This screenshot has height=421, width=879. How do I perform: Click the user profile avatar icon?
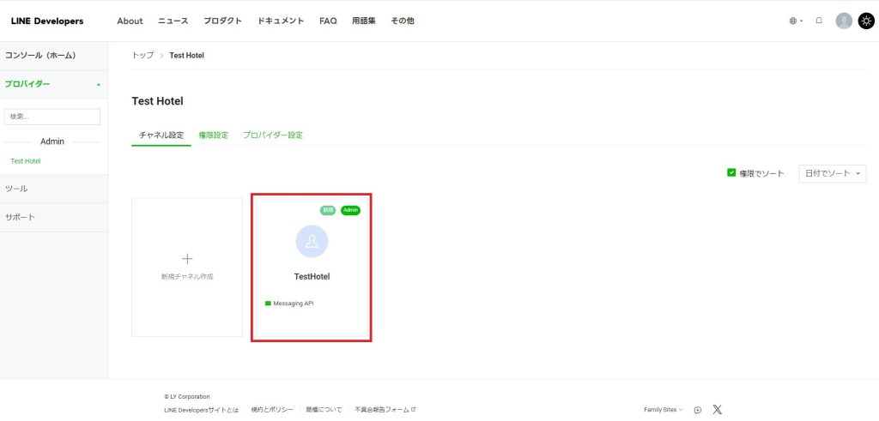[x=844, y=21]
